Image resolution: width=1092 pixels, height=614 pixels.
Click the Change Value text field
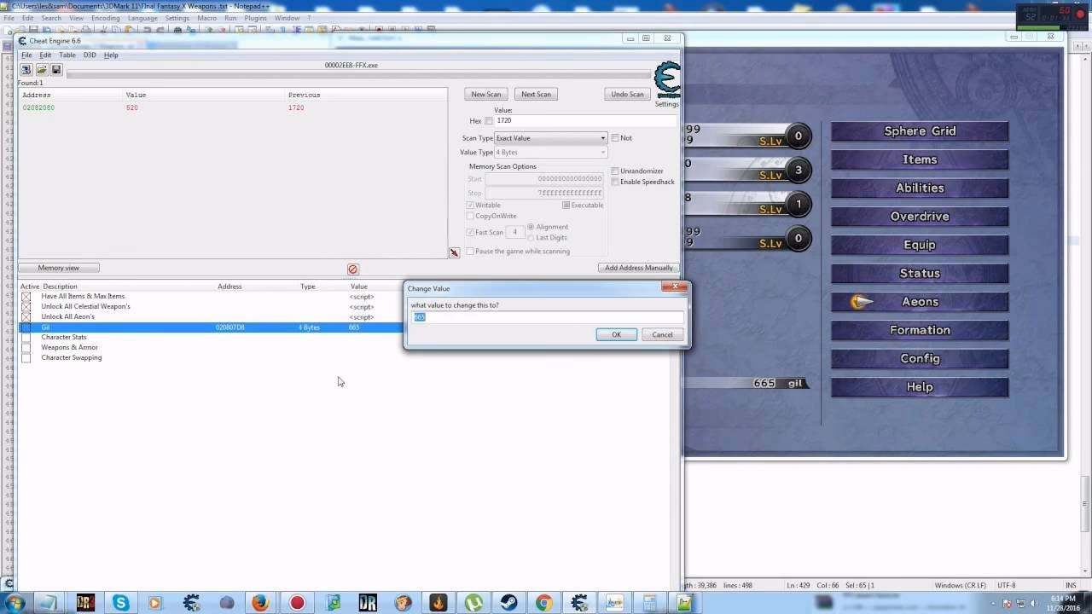point(548,317)
